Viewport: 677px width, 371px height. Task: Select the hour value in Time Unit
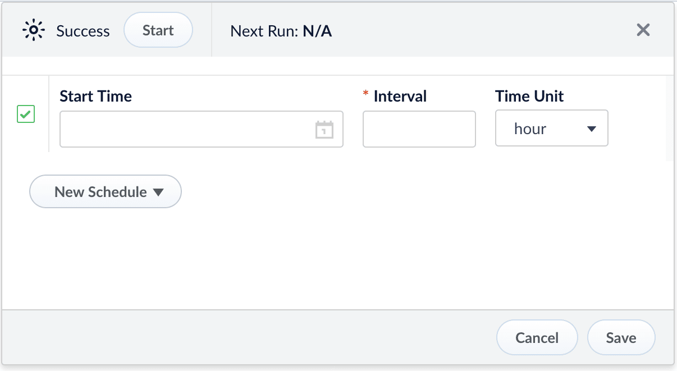(530, 128)
